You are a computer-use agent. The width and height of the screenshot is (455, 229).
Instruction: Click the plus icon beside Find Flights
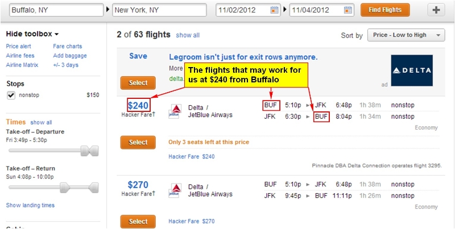pos(436,10)
